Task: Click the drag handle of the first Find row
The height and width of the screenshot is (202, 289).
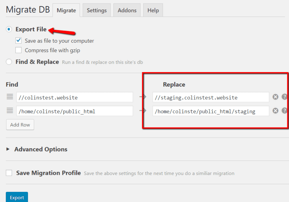Action: coord(10,97)
